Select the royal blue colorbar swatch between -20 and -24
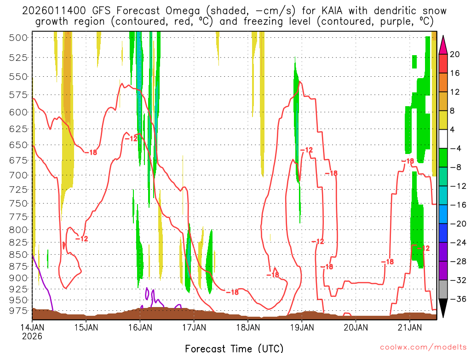This screenshot has height=353, width=471. tap(443, 233)
